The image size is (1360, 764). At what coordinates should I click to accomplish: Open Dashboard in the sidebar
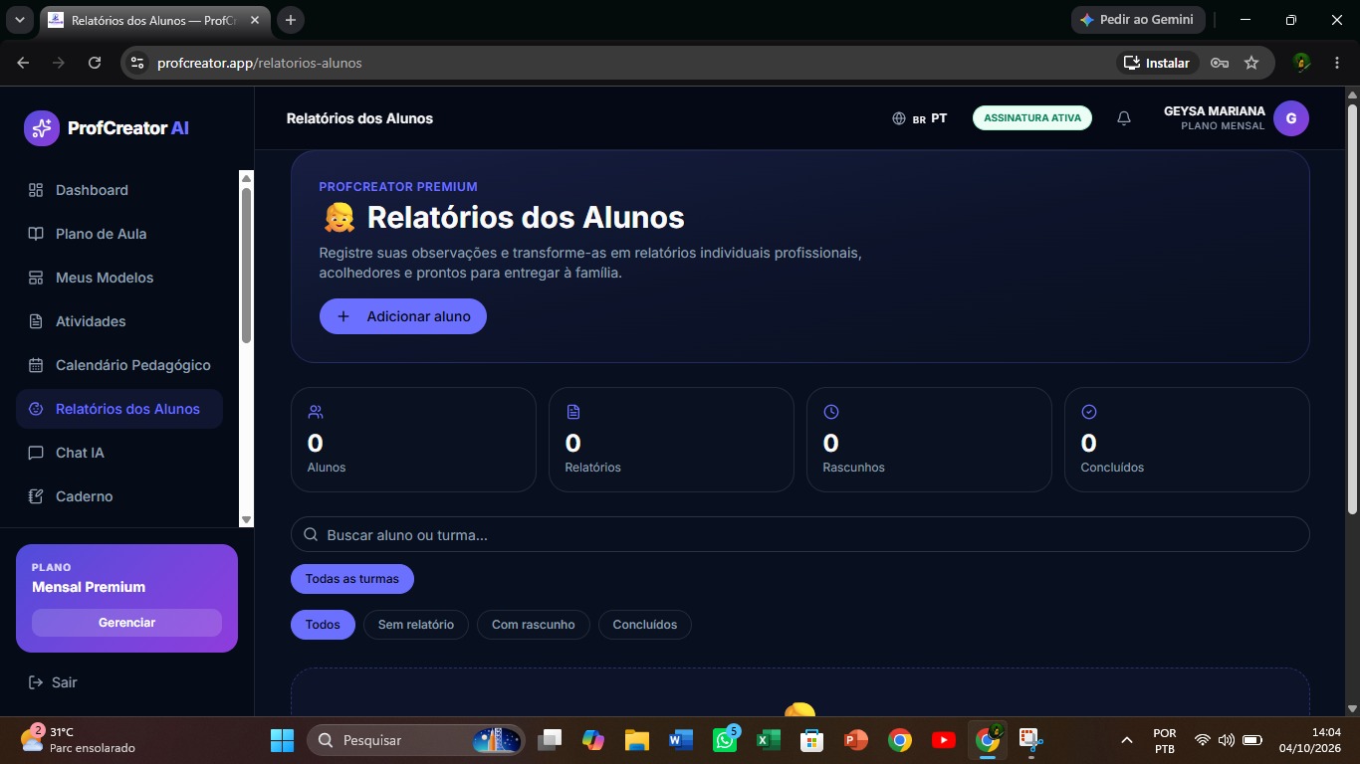tap(119, 190)
